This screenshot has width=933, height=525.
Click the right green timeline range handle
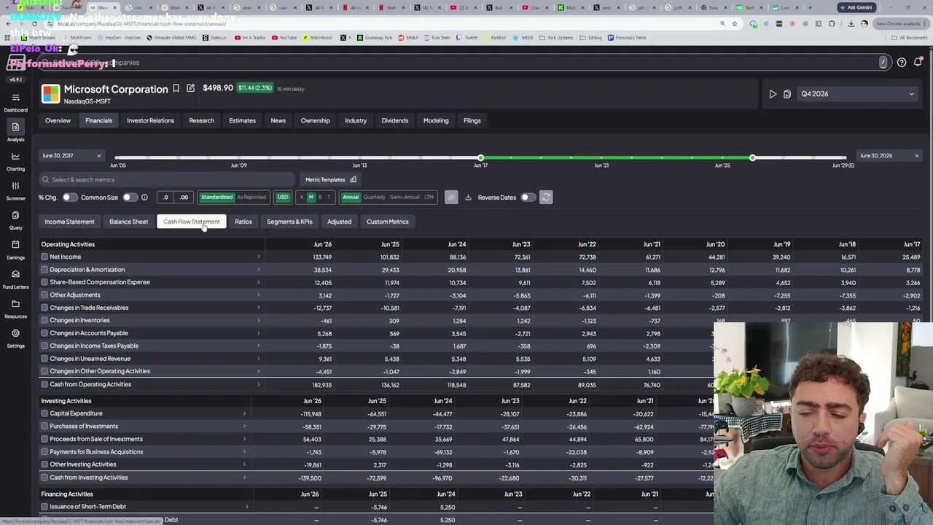coord(752,158)
